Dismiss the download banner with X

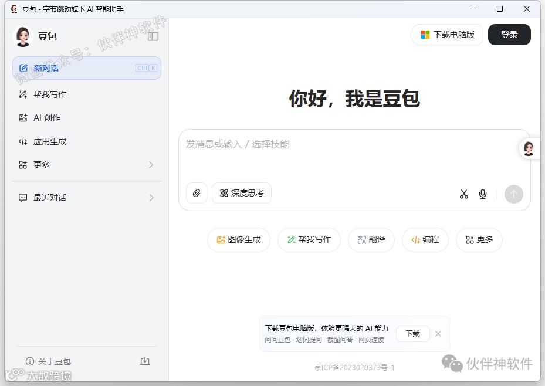pos(438,334)
